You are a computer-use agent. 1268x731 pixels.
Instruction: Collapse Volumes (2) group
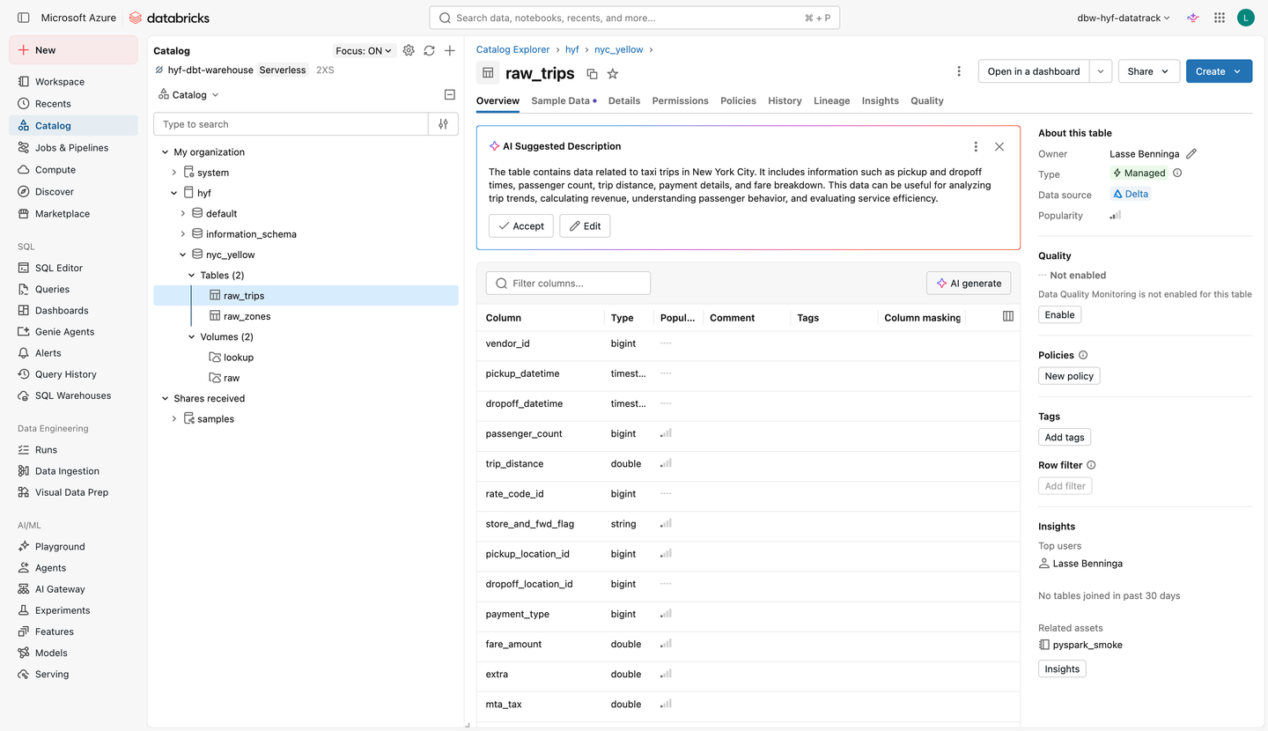[x=192, y=337]
